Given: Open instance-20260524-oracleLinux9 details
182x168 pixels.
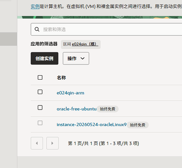Looking at the screenshot, I should (92, 125).
